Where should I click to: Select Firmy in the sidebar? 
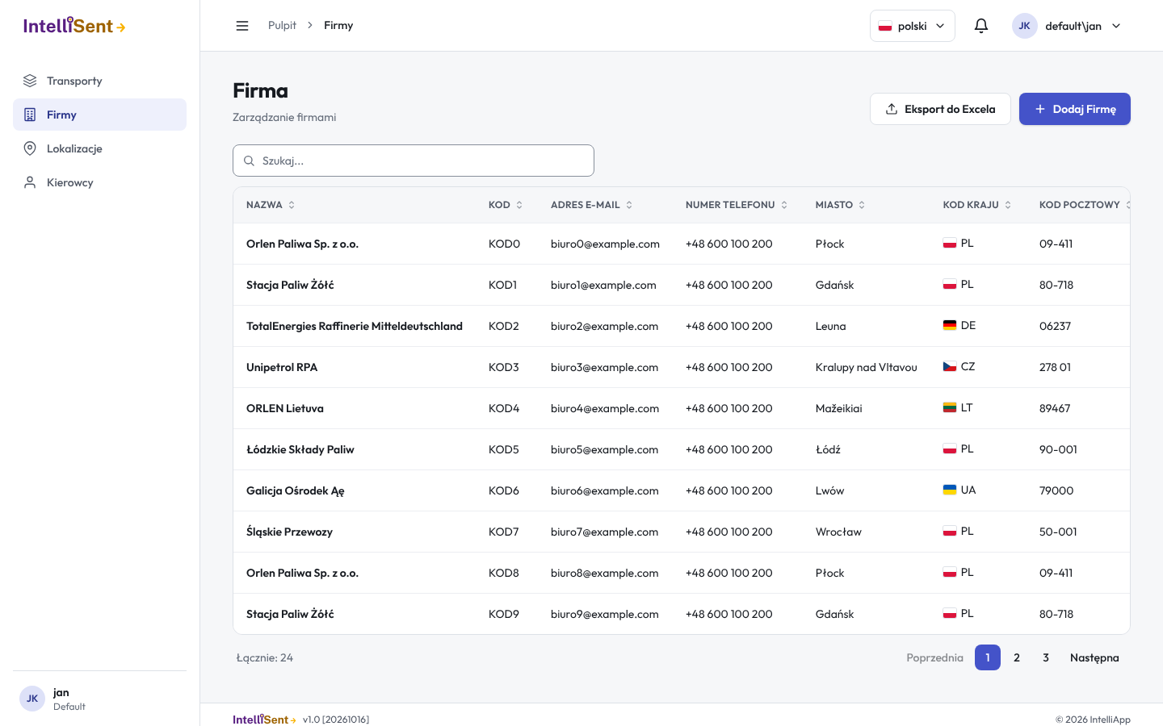[x=99, y=115]
